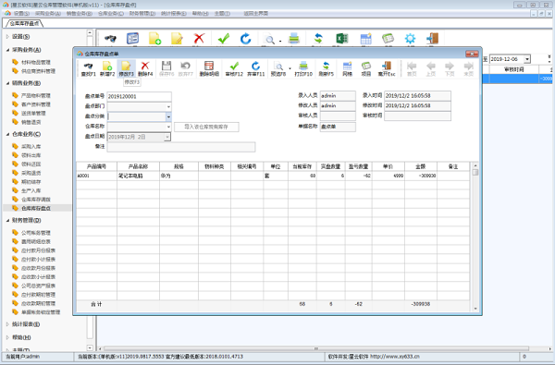Open the 设置(S) menu in menu bar

[x=21, y=14]
